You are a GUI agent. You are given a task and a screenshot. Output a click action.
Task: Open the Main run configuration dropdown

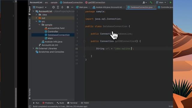tap(161, 2)
